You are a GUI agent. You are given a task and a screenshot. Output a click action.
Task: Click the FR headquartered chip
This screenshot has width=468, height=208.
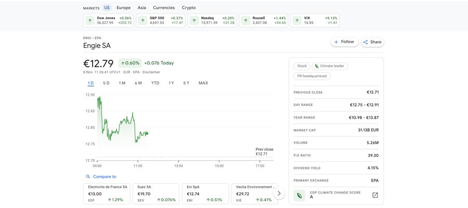[x=312, y=76]
